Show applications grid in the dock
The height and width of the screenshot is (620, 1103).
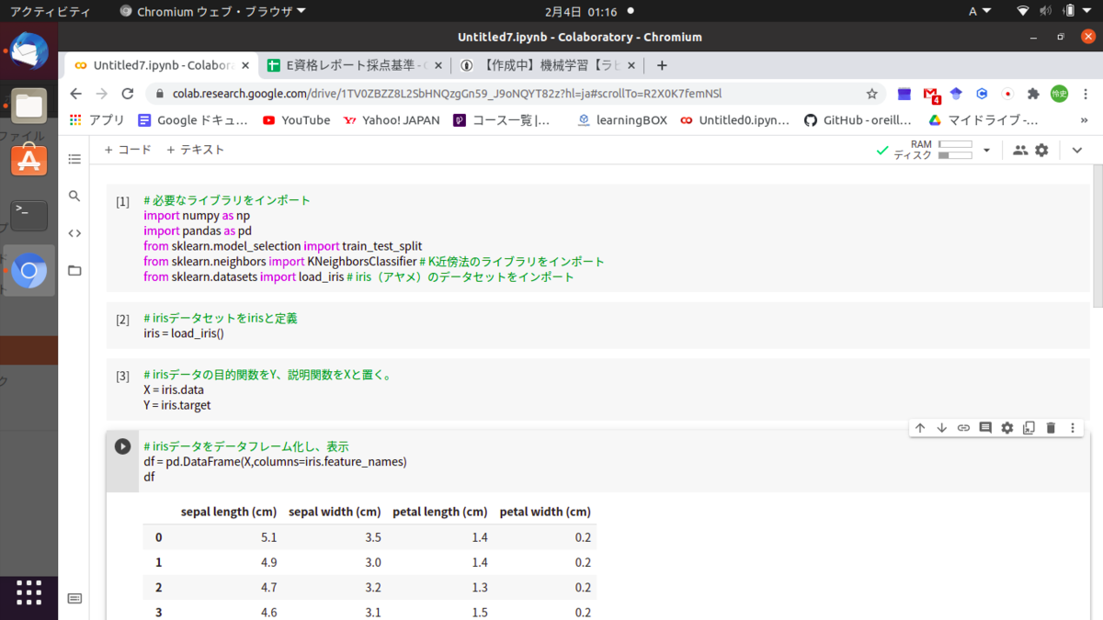(28, 592)
